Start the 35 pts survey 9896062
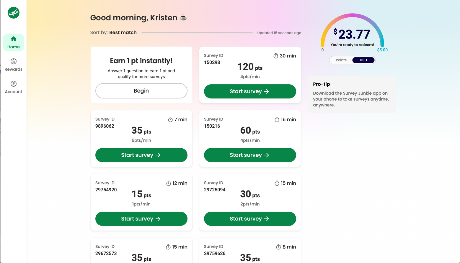The height and width of the screenshot is (263, 460). click(141, 155)
